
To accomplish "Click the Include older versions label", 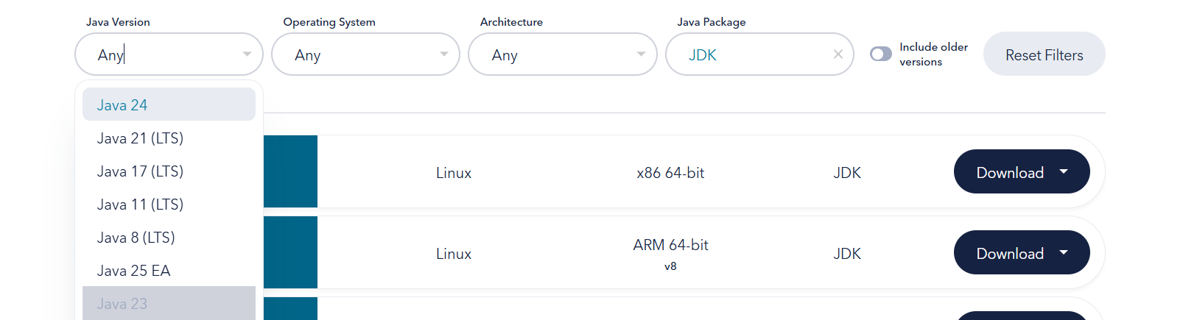I will click(933, 54).
